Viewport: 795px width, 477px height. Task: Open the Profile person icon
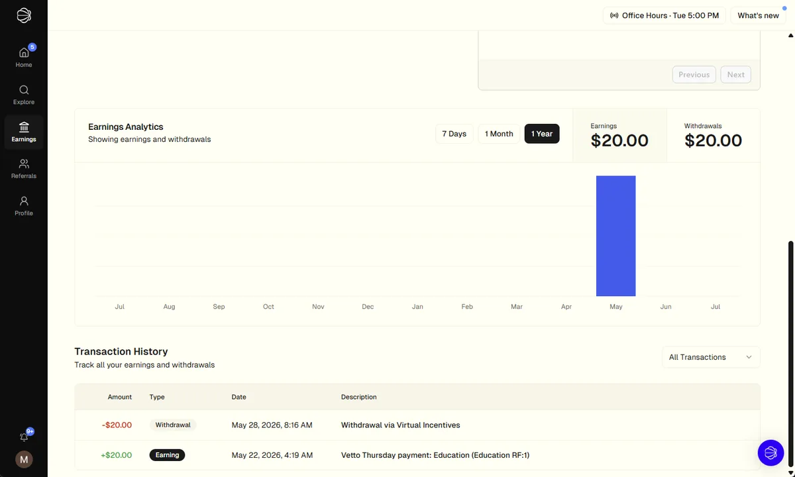point(24,201)
